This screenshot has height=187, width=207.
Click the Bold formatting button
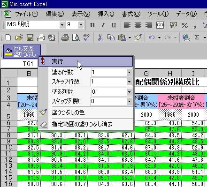(92, 25)
